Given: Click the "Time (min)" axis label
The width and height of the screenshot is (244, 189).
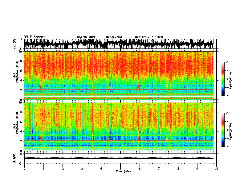Looking at the screenshot, I should 123,171.
